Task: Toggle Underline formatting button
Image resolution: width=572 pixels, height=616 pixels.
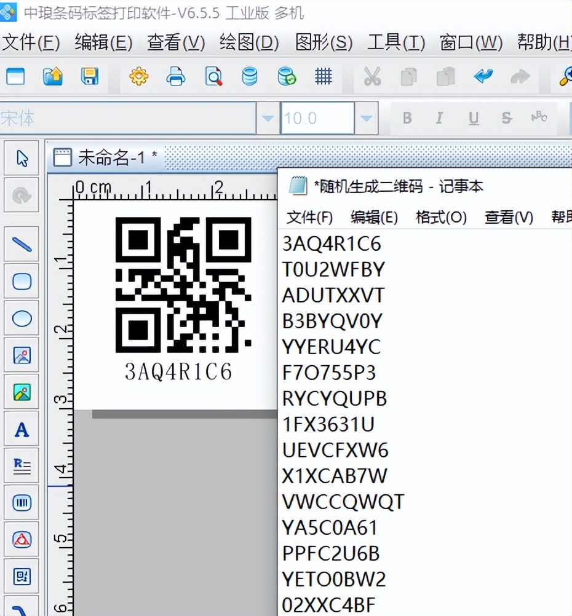Action: point(474,118)
